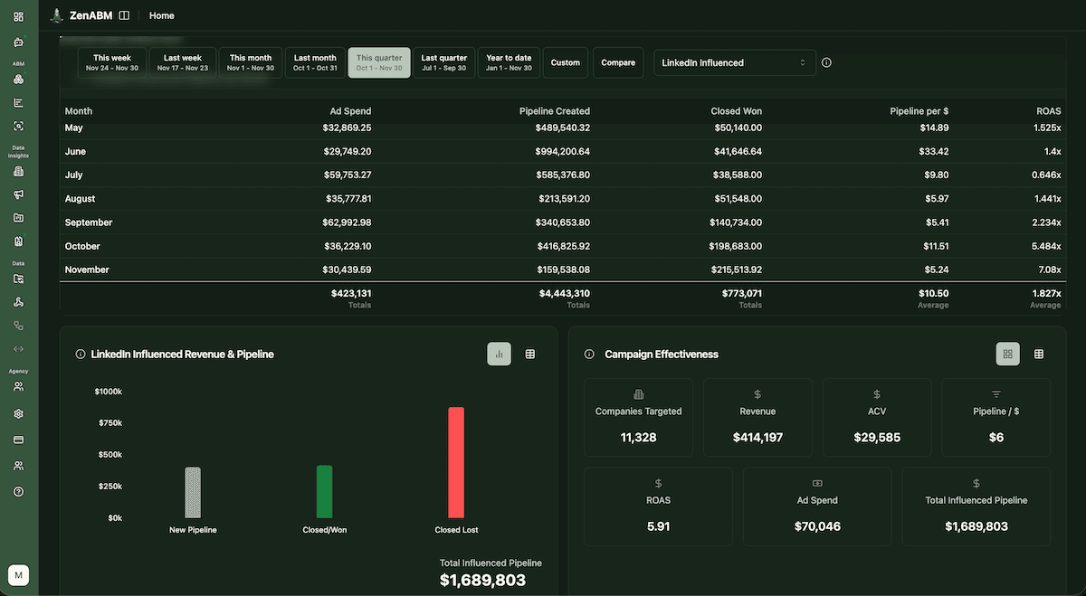Click the M user avatar at sidebar bottom
This screenshot has width=1086, height=596.
(18, 575)
